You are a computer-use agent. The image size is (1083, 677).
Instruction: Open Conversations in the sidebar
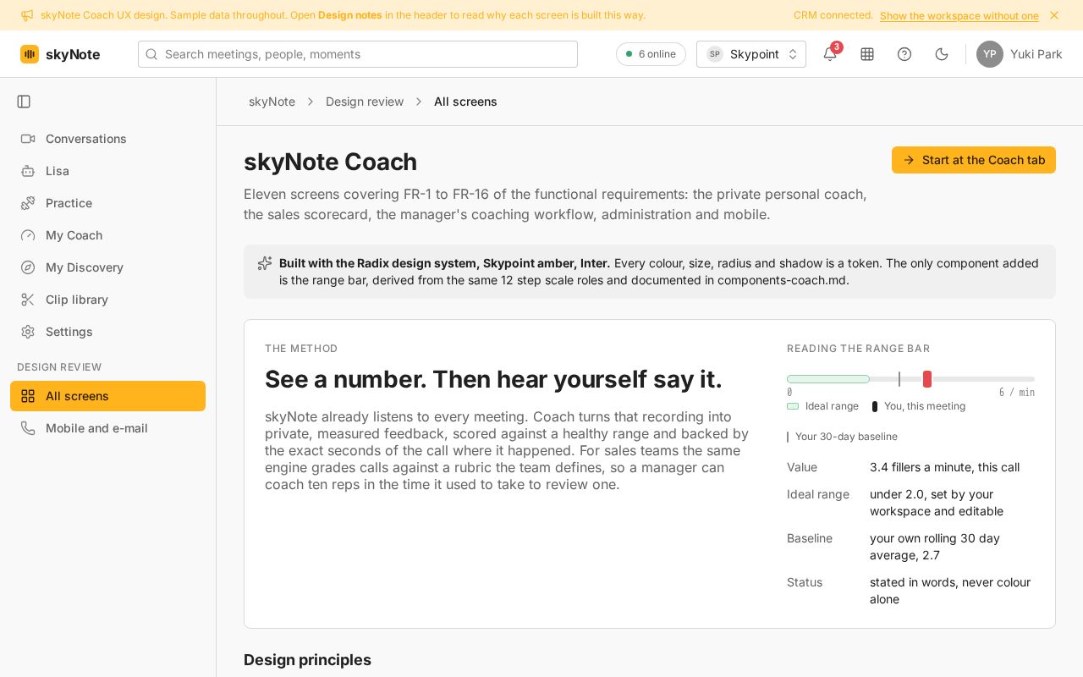[x=107, y=139]
